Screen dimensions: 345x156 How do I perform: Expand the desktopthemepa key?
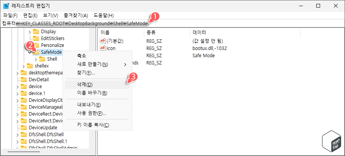[18, 73]
